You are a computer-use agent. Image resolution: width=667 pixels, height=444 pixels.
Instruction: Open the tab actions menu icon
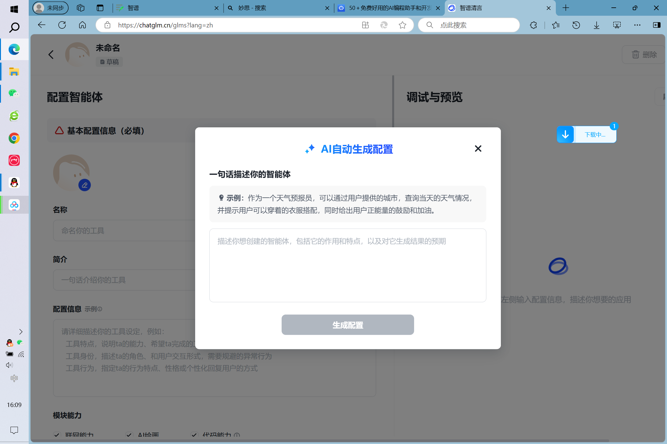click(100, 8)
